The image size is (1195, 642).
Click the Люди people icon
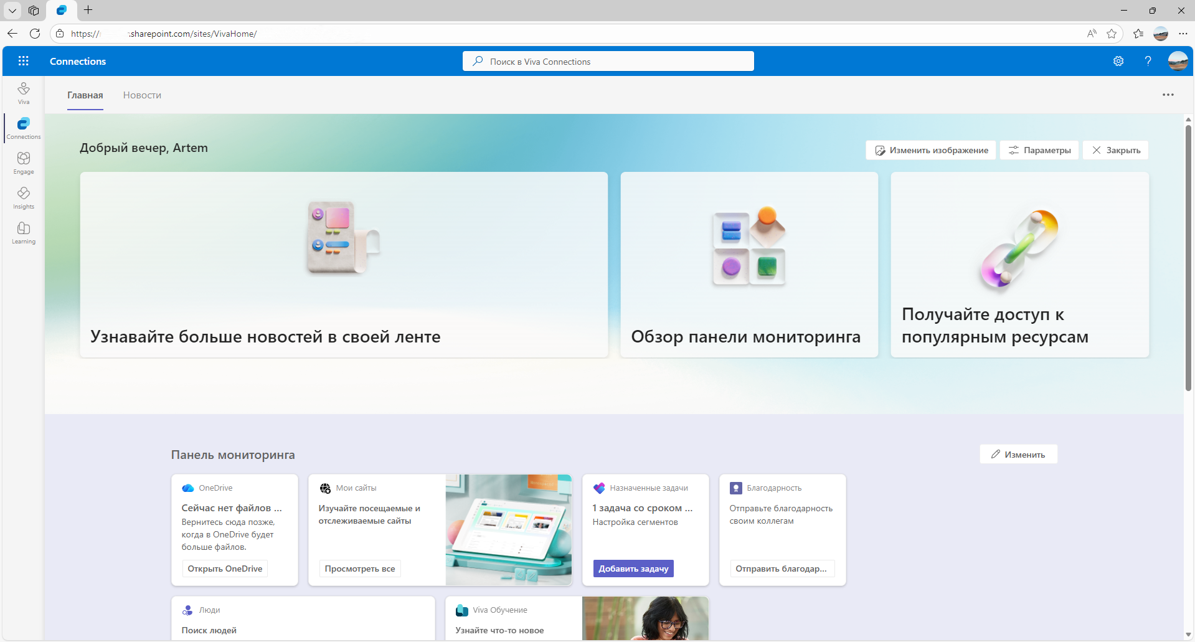(187, 610)
